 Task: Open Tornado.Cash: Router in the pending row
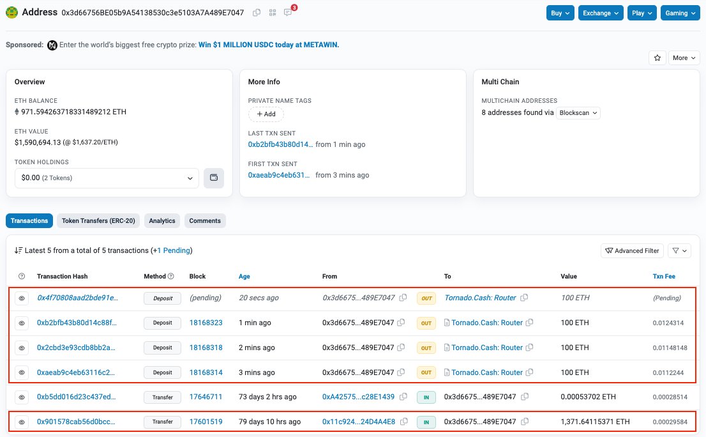(x=481, y=298)
